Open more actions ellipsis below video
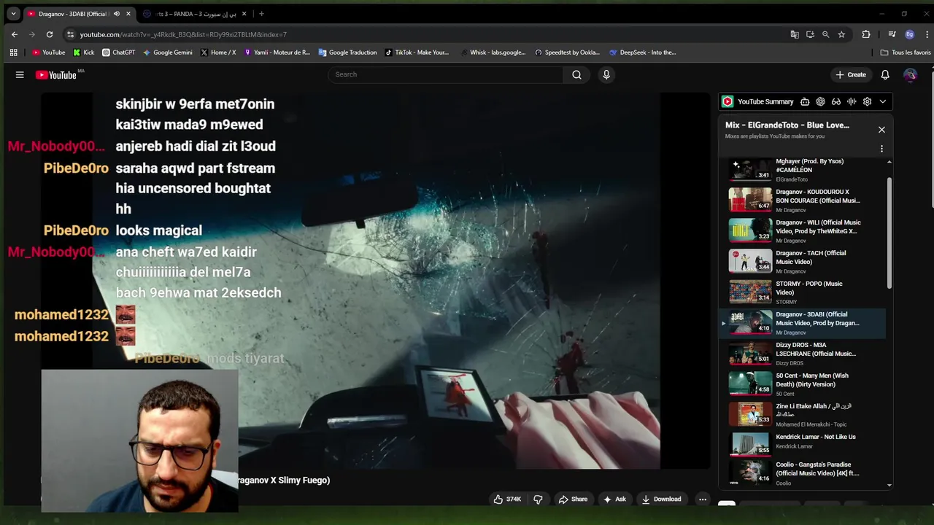This screenshot has height=525, width=934. tap(702, 499)
